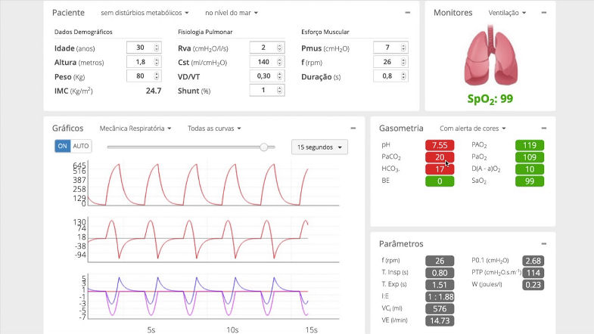This screenshot has height=334, width=594.
Task: Collapse the Gráficos panel with minus icon
Action: pos(353,128)
